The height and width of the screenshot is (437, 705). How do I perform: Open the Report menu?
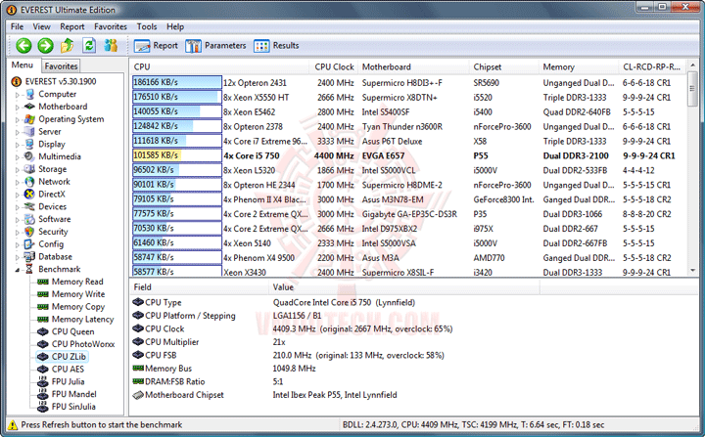tap(71, 26)
